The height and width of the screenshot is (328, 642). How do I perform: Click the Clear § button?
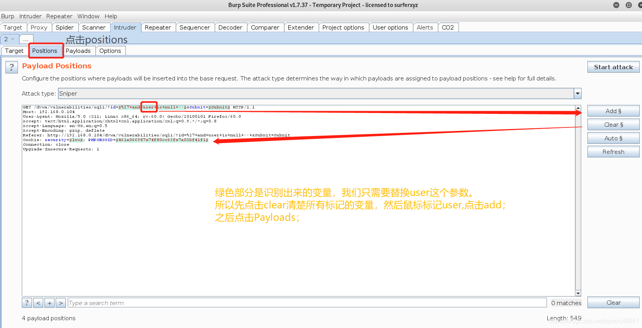pos(613,124)
